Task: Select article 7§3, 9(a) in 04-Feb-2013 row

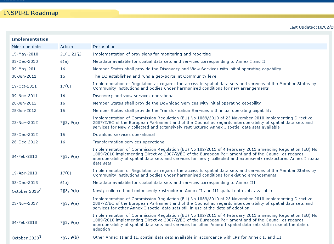Action: coord(70,156)
